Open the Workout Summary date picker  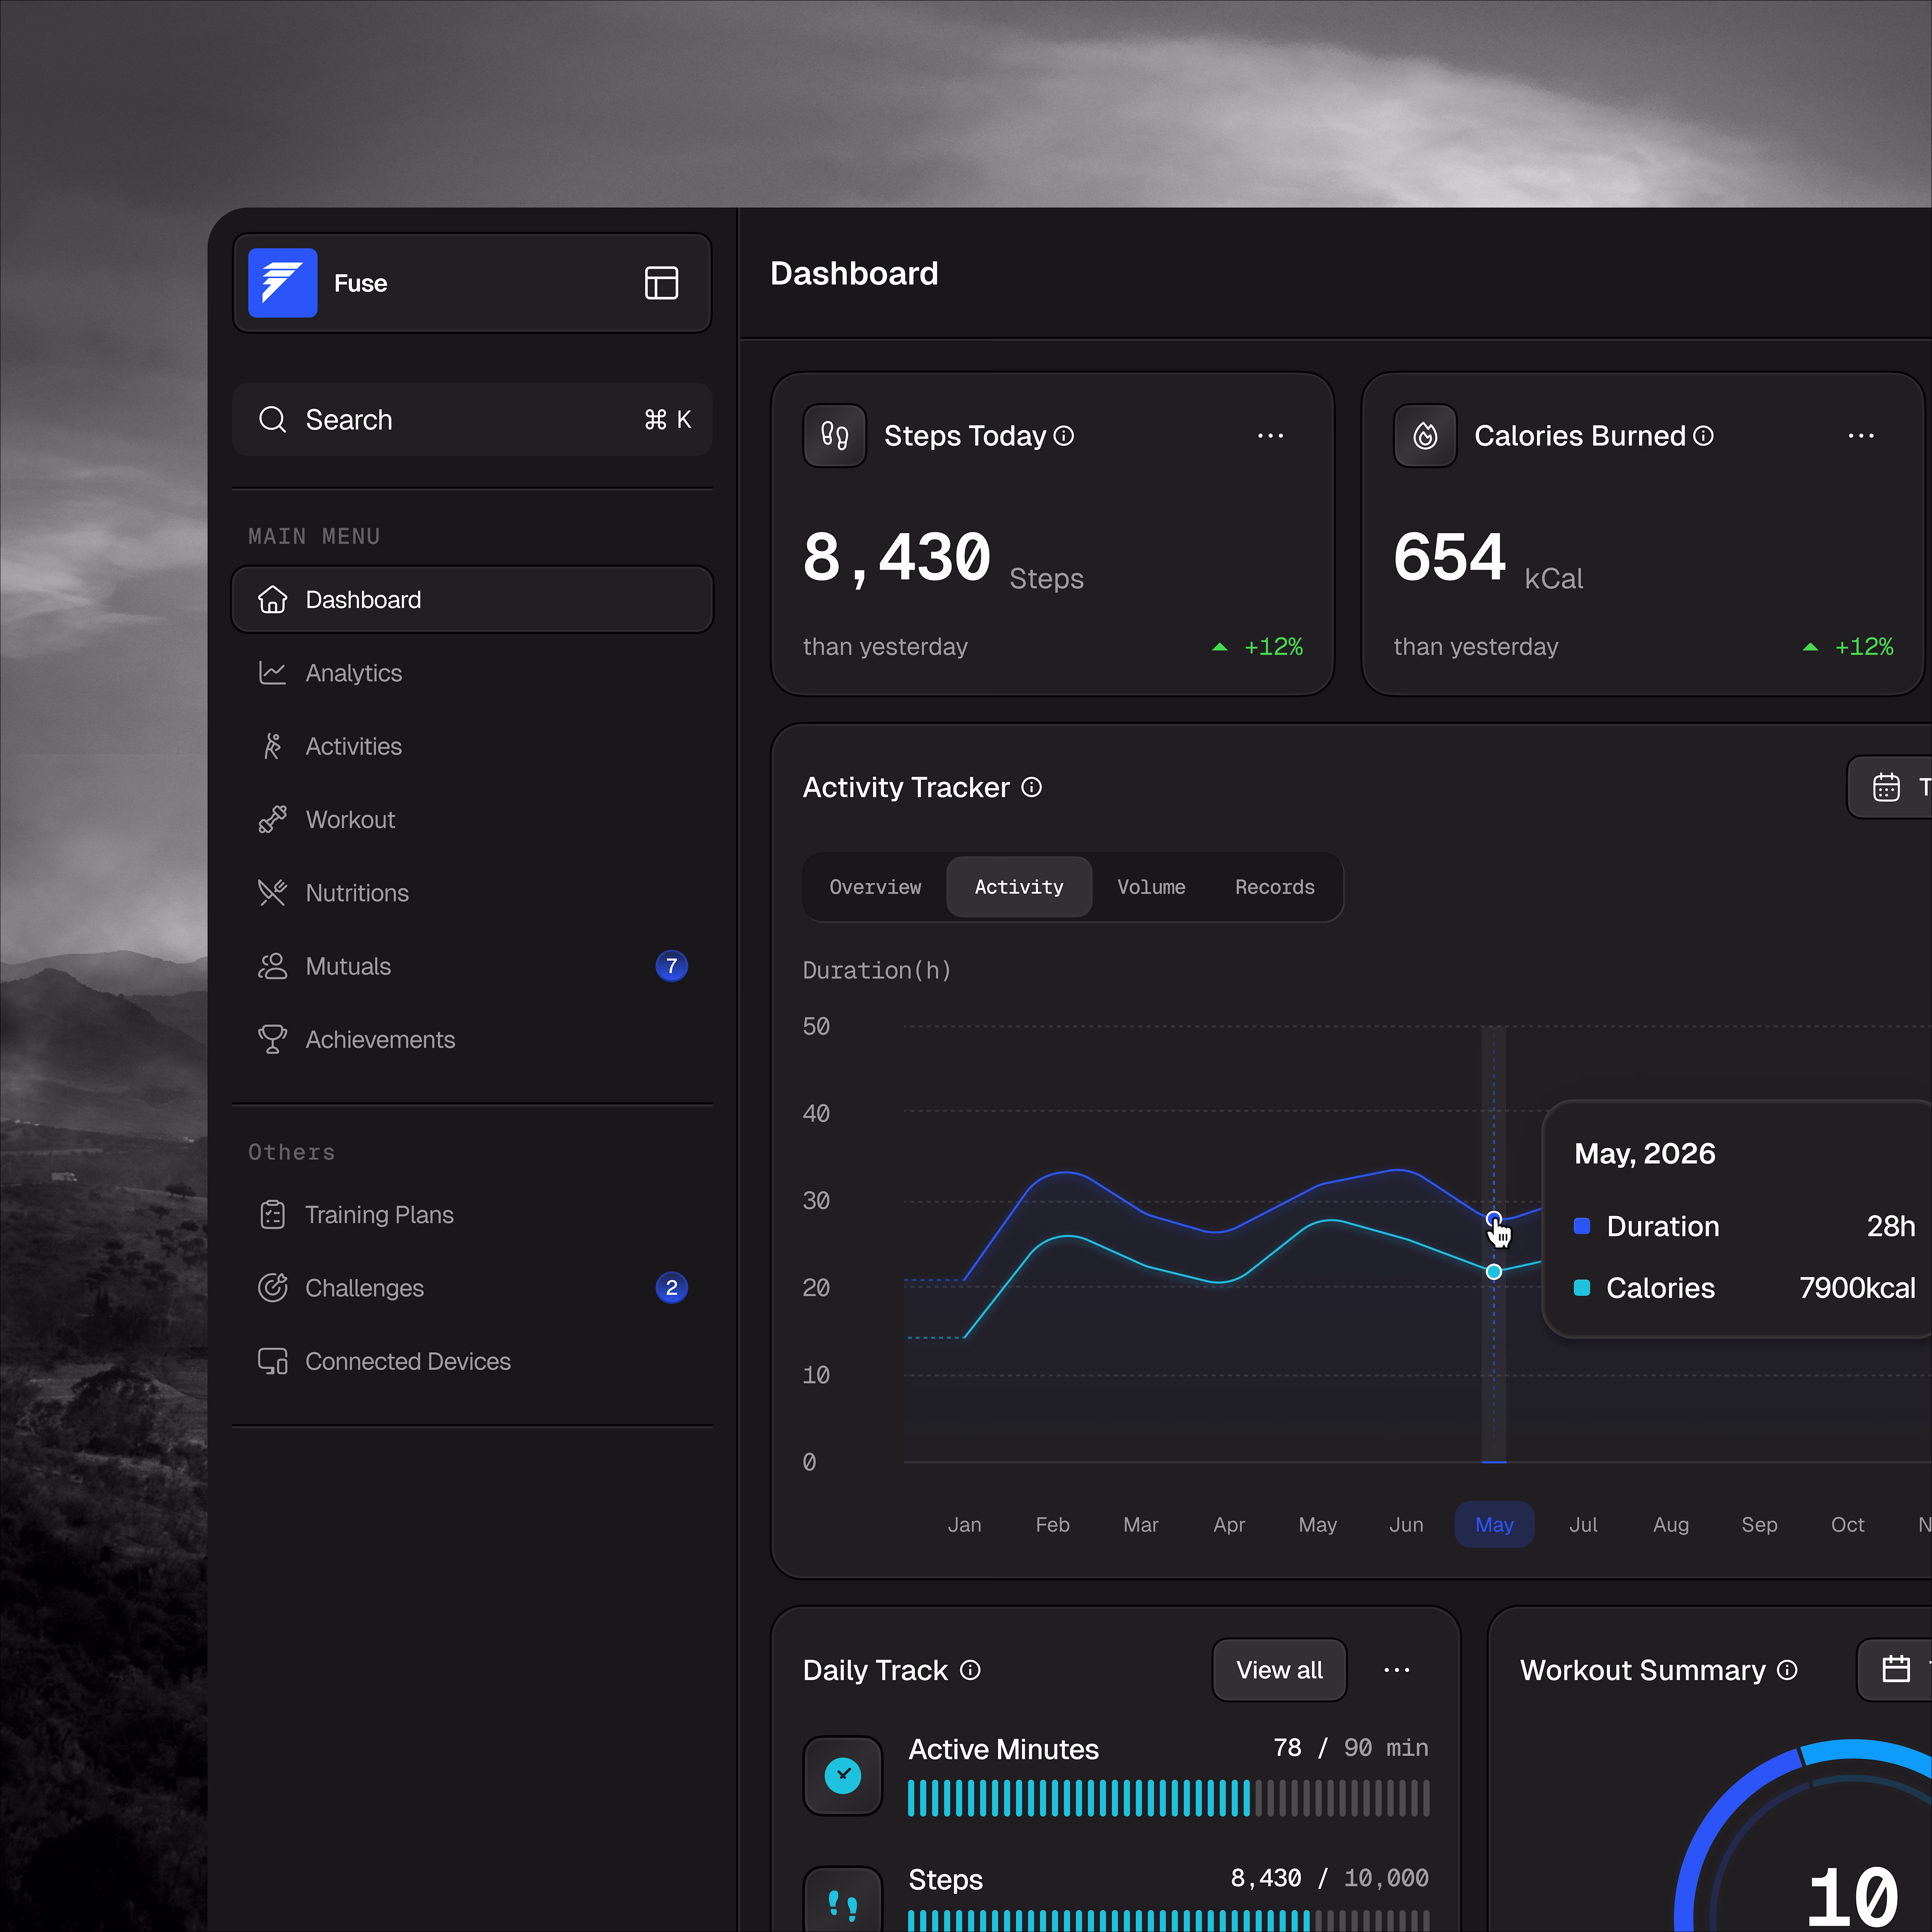click(x=1895, y=1670)
